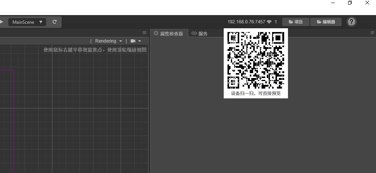Expand the Rendering mode dropdown
Viewport: 376px width, 173px height.
point(108,41)
